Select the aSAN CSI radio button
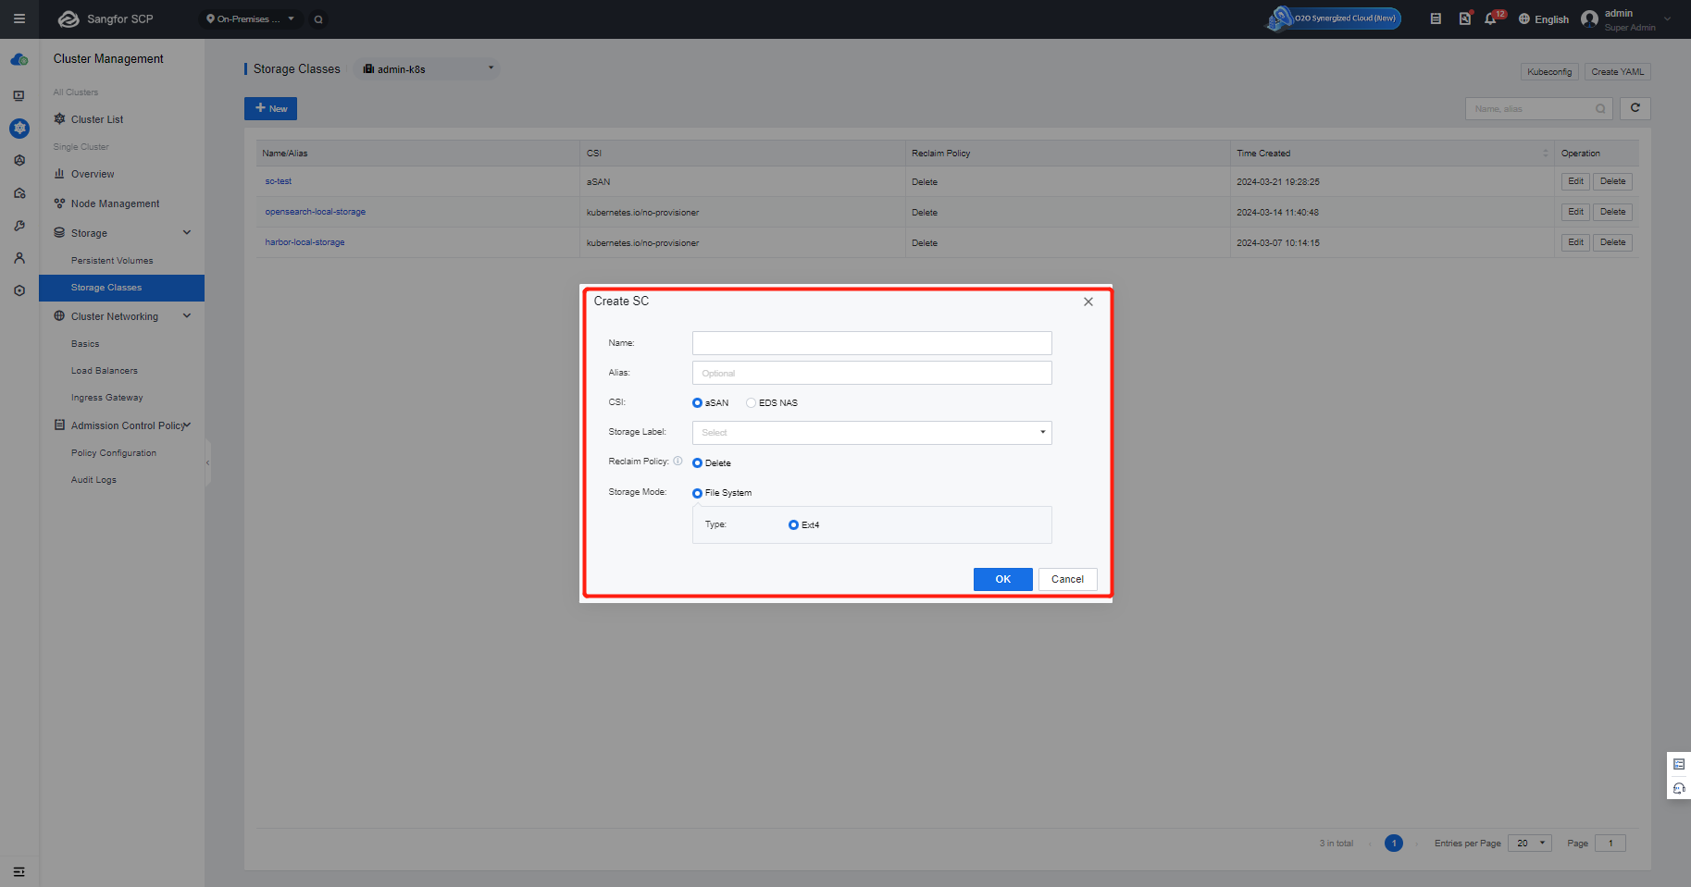 click(697, 402)
